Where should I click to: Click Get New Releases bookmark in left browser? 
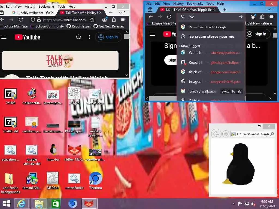109,26
